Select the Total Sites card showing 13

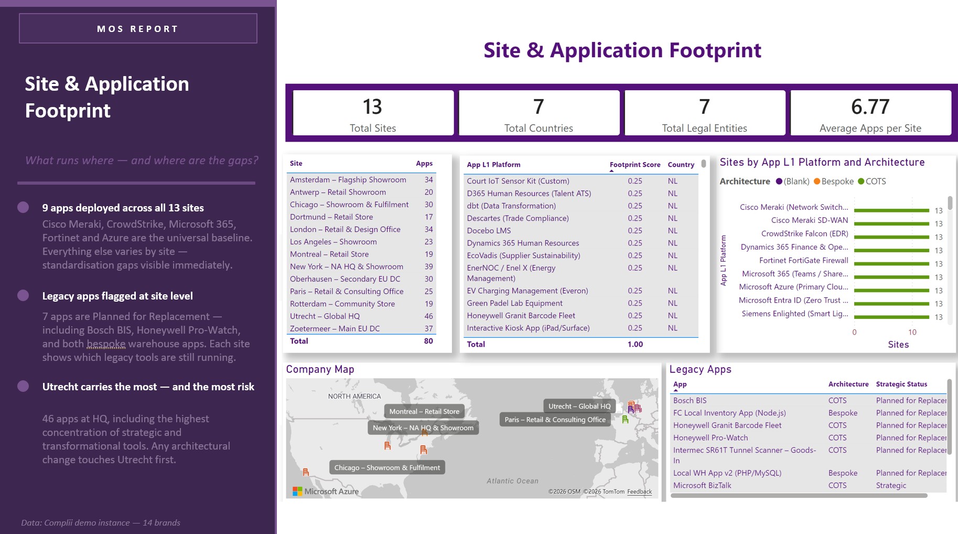373,113
